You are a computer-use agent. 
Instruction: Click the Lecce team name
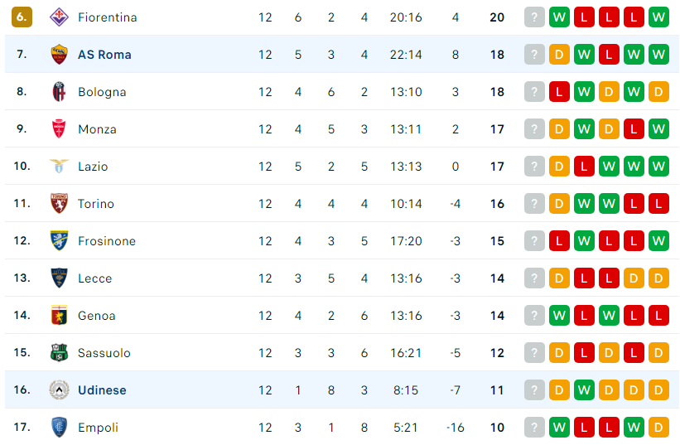[x=95, y=278]
